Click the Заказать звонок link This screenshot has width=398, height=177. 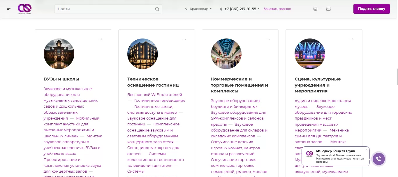point(277,9)
